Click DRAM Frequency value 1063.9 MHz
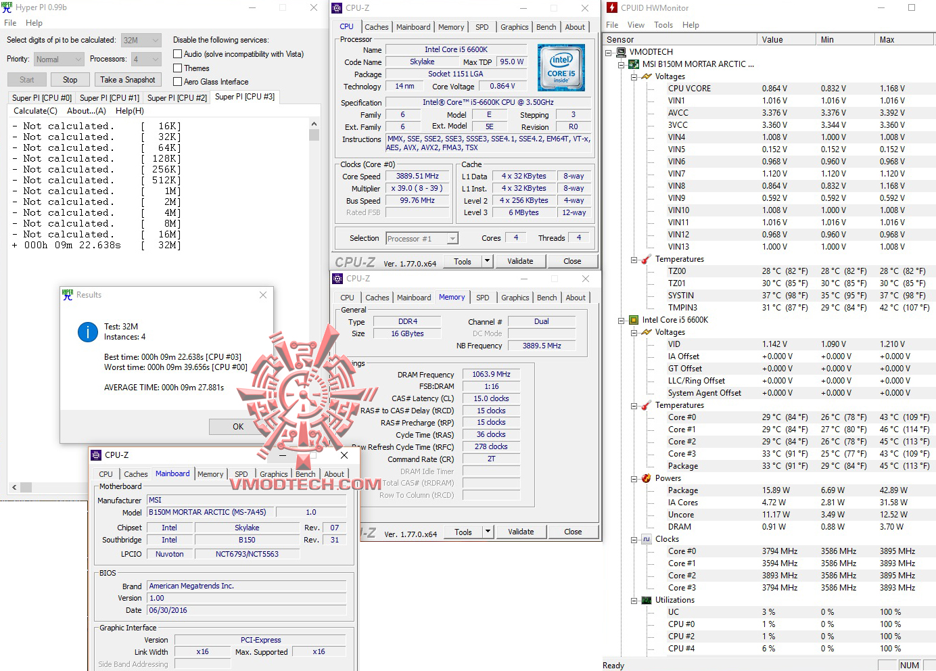 click(x=491, y=374)
